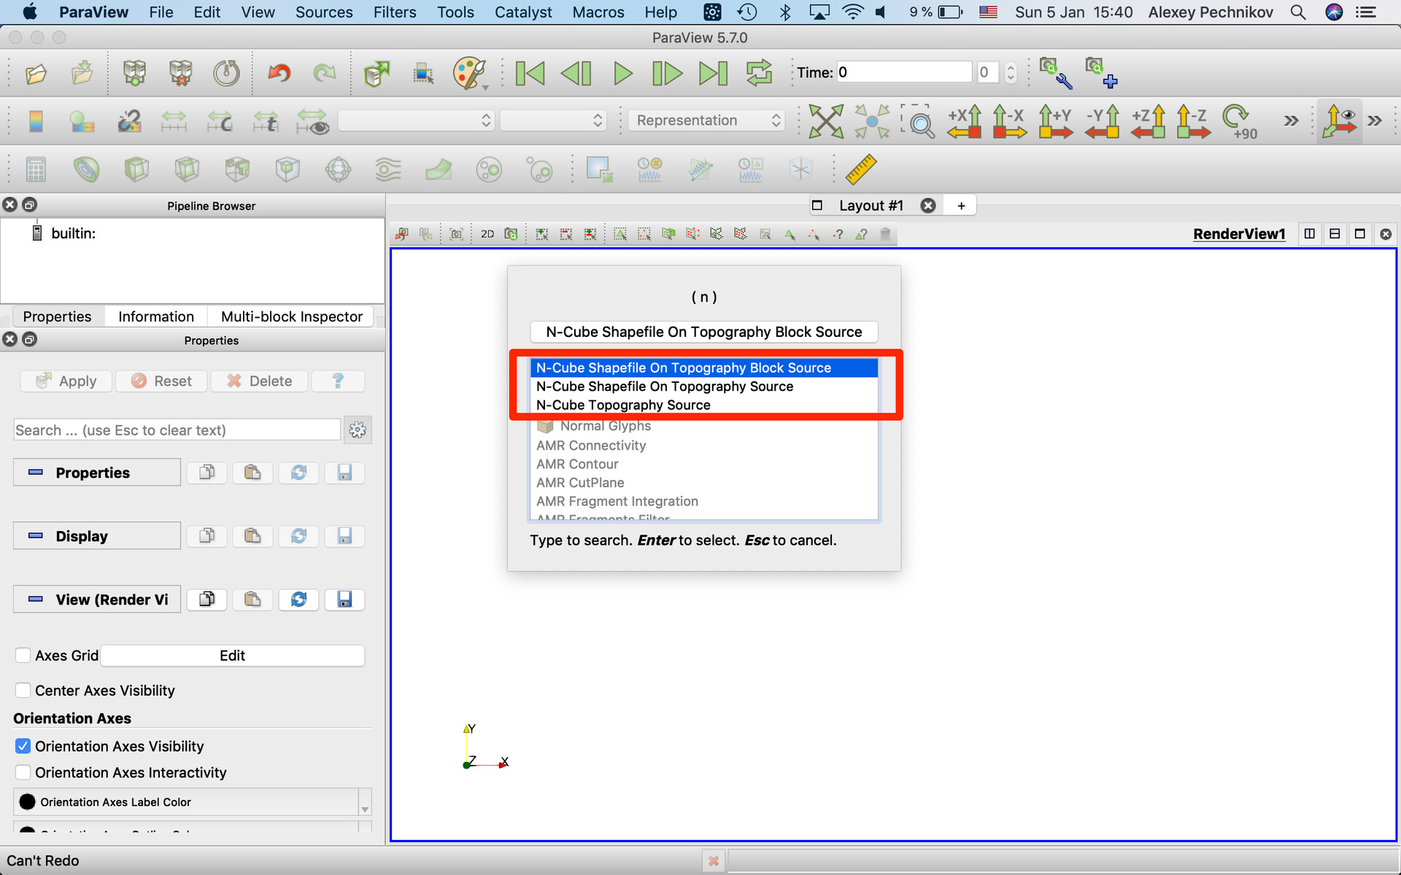Image resolution: width=1401 pixels, height=875 pixels.
Task: Open the Catalyst menu
Action: point(523,12)
